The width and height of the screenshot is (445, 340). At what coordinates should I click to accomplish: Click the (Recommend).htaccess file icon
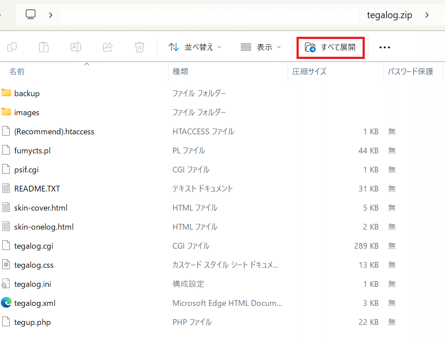tap(6, 131)
